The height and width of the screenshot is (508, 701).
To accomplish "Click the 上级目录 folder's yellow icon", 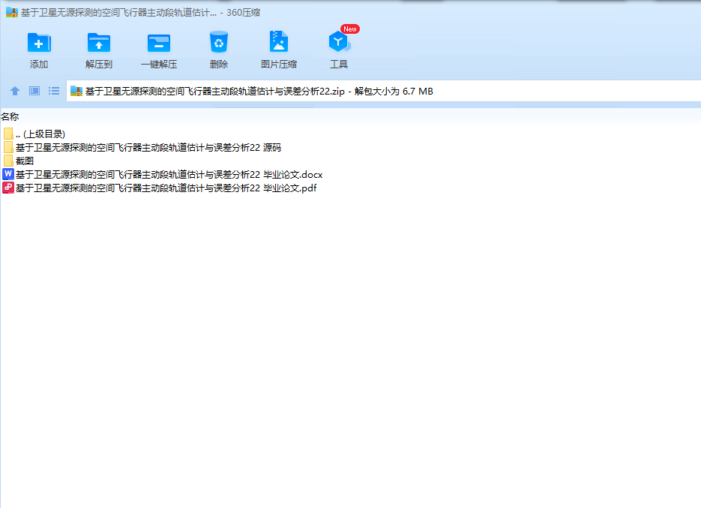I will coord(8,134).
